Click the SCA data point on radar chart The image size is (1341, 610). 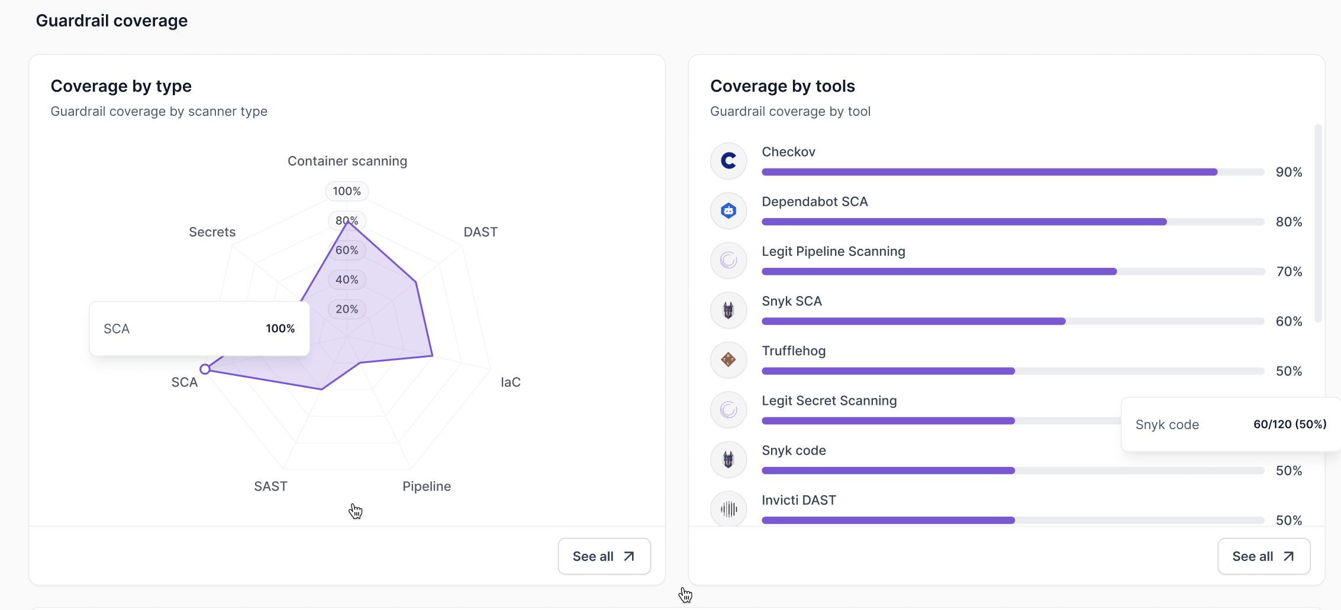205,369
